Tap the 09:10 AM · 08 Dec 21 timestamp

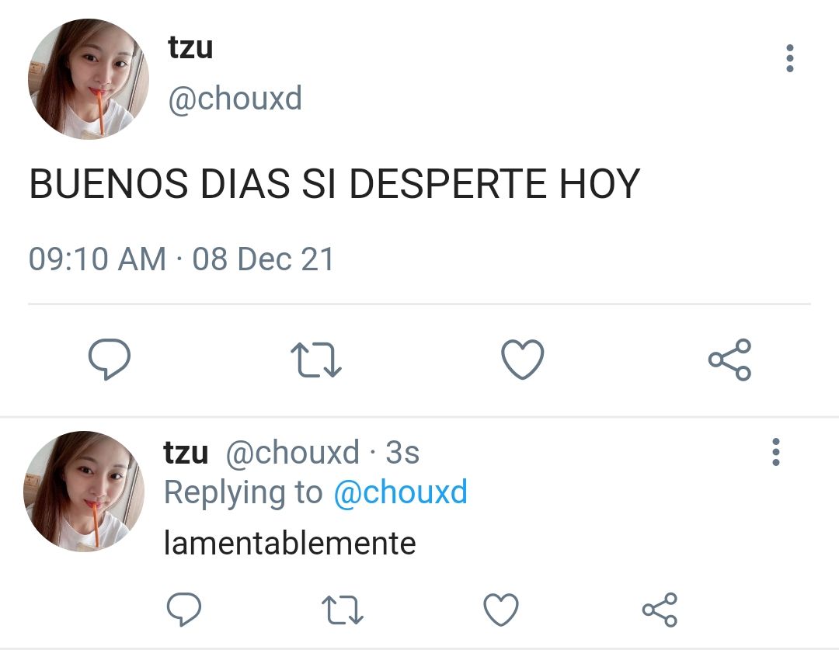tap(181, 259)
